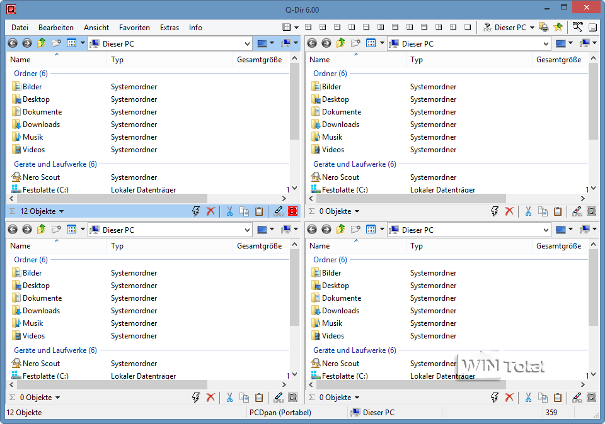Open the Info menu

tap(195, 28)
